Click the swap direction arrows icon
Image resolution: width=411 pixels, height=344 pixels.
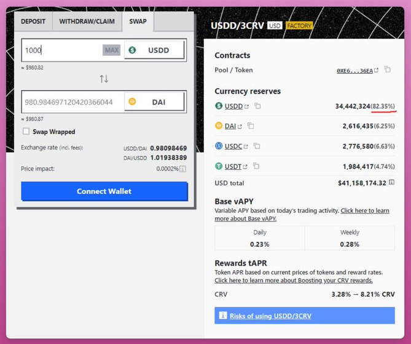[104, 79]
